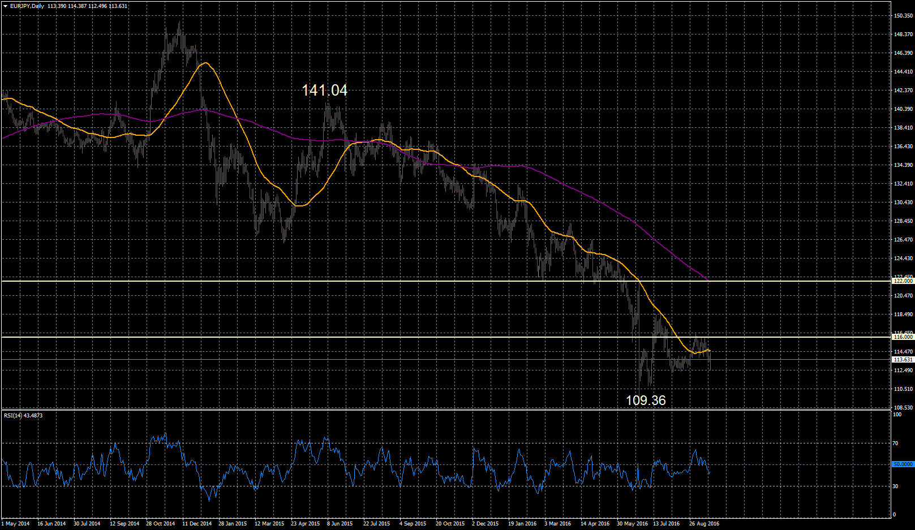Screen dimensions: 915x530
Task: Click the 118.490 price scale label
Action: pyautogui.click(x=903, y=314)
